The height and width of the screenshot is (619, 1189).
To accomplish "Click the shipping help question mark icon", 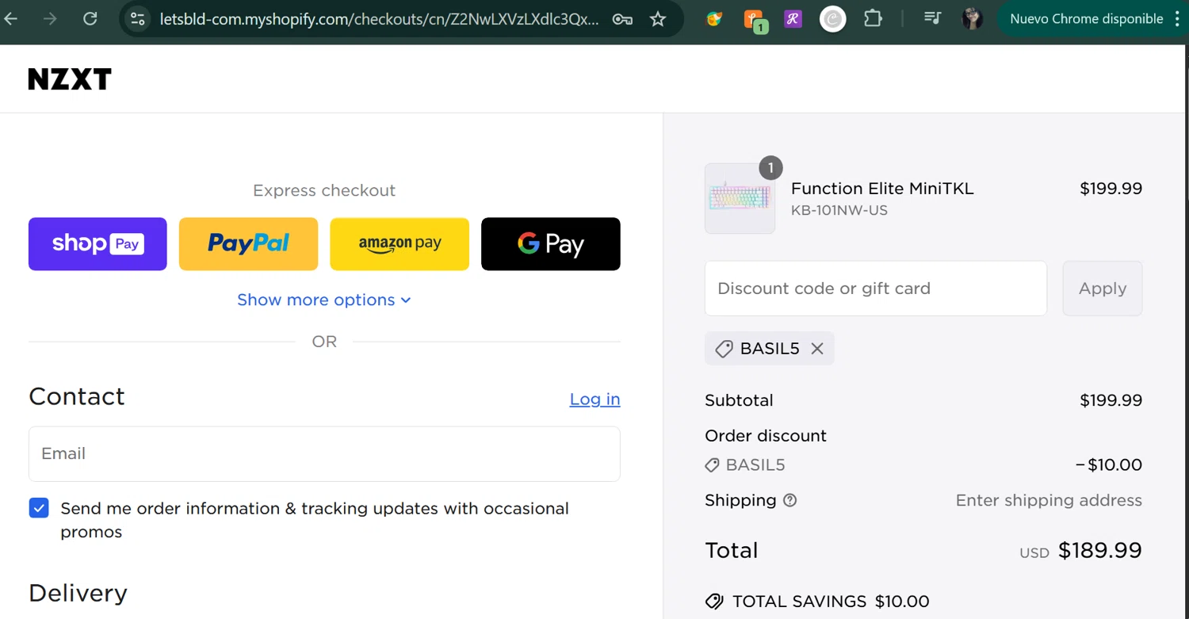I will tap(789, 500).
